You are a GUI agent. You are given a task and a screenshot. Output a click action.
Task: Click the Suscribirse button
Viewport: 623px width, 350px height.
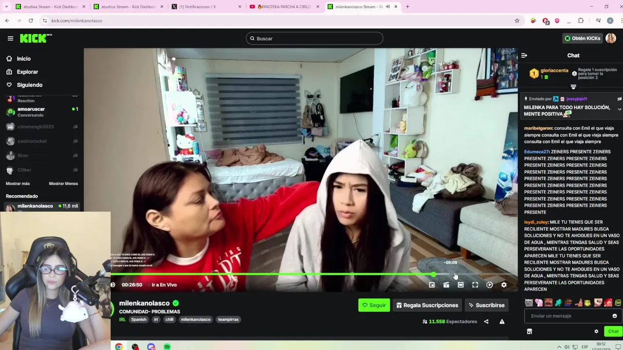(x=486, y=305)
